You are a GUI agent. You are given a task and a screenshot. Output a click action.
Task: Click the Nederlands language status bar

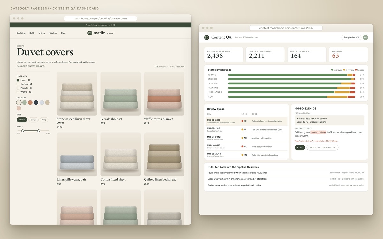point(291,92)
